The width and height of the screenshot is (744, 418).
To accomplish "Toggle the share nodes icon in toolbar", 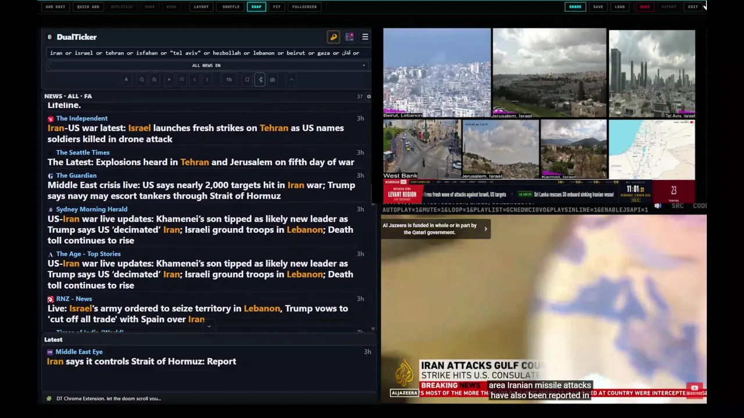I will pyautogui.click(x=260, y=80).
